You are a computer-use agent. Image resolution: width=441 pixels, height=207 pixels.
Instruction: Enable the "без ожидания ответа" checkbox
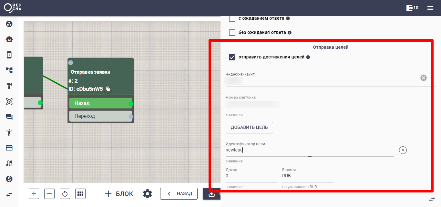click(232, 33)
